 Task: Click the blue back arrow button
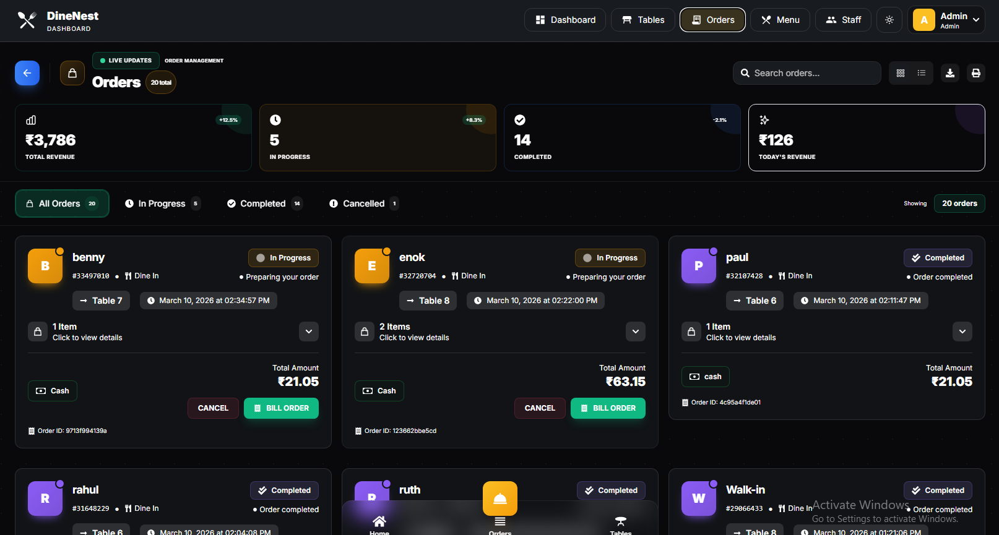pos(27,73)
